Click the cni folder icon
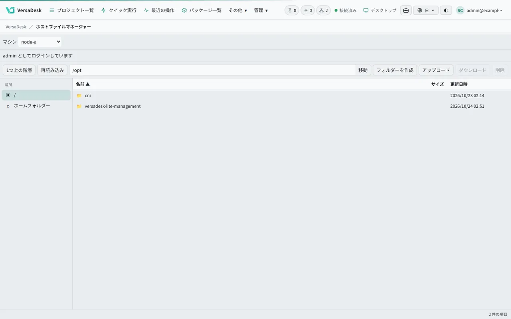511x319 pixels. click(x=79, y=96)
